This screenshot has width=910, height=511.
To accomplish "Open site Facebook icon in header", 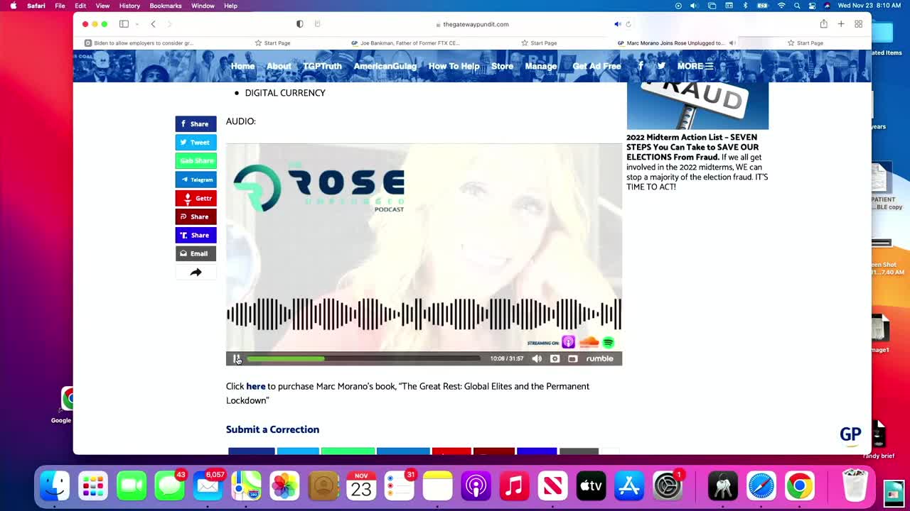I will tap(641, 66).
